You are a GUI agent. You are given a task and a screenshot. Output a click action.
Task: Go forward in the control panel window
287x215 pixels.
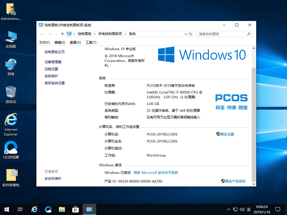pyautogui.click(x=50, y=34)
